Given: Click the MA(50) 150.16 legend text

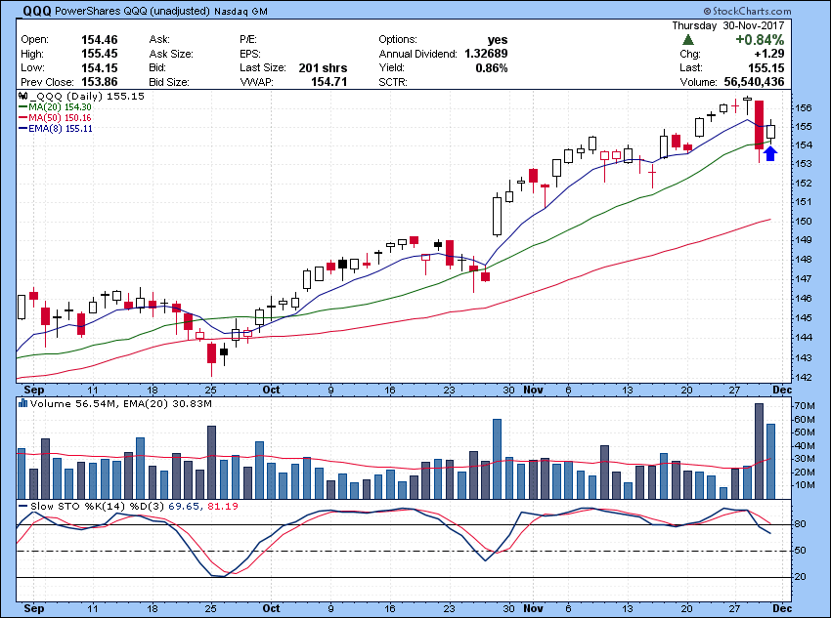Looking at the screenshot, I should [60, 117].
